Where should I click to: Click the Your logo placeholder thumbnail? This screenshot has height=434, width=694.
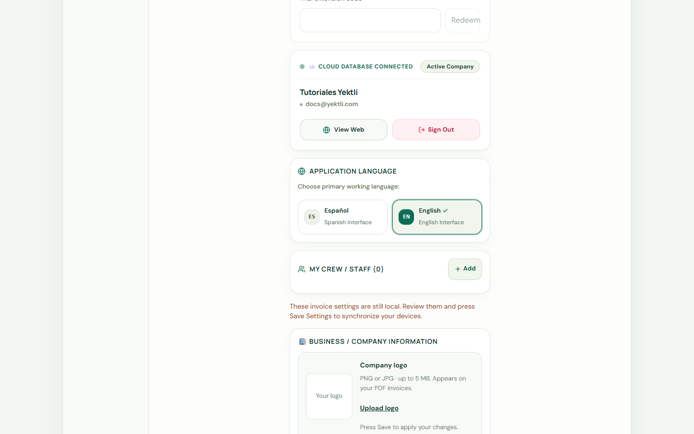point(329,396)
